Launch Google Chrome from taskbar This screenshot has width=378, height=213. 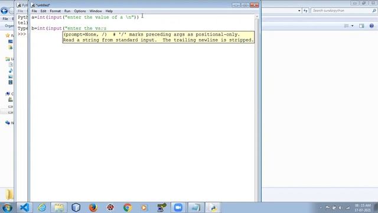[128, 208]
